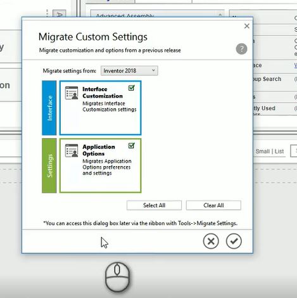Click the Small view link in background window

pyautogui.click(x=262, y=152)
